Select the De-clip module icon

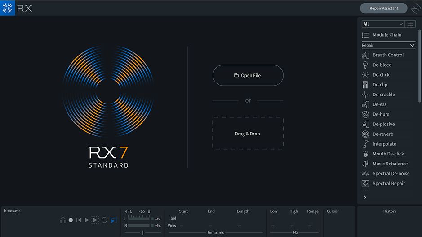click(365, 85)
